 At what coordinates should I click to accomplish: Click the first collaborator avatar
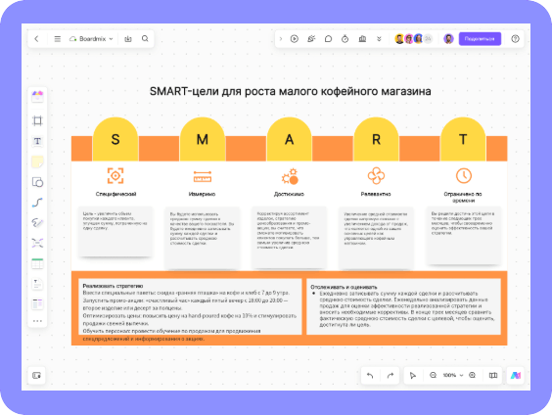[399, 39]
